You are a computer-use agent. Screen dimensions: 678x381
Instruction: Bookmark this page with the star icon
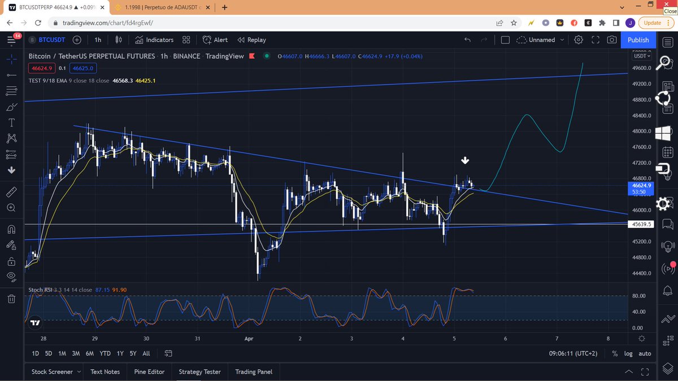point(514,23)
